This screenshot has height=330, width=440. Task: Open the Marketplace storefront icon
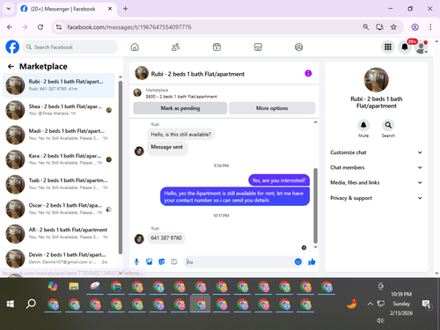[x=258, y=47]
